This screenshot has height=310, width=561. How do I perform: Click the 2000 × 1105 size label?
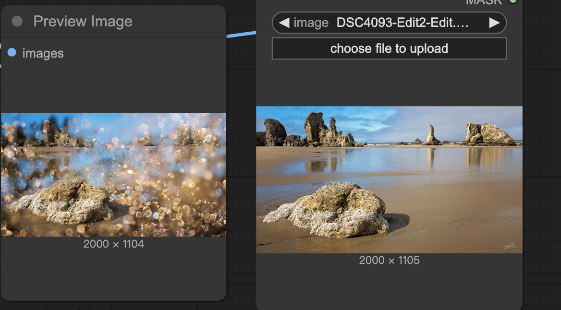(x=389, y=260)
